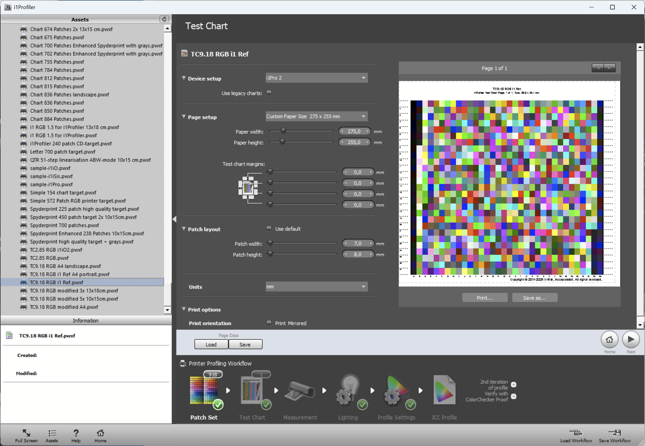Enable the Print Mirrored checkbox

click(x=269, y=323)
